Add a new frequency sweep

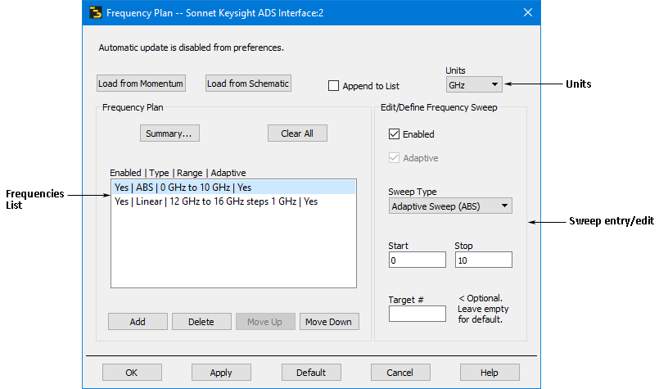coord(138,322)
